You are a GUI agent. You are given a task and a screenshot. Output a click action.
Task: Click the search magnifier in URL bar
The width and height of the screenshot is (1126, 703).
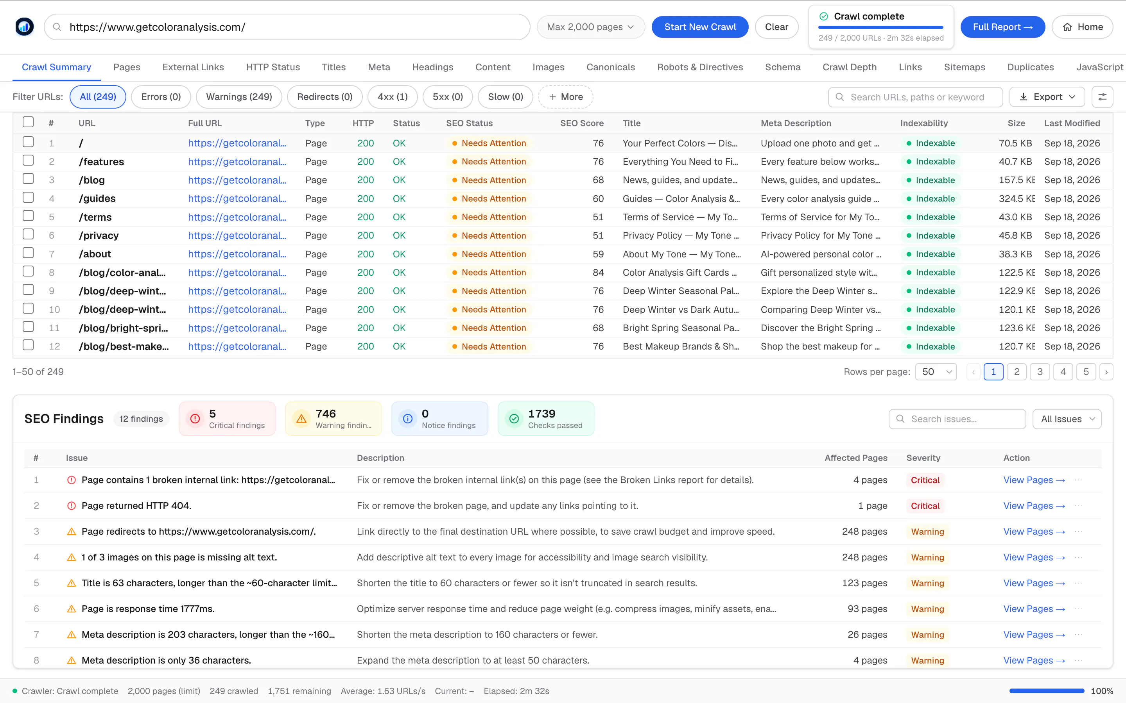click(57, 27)
